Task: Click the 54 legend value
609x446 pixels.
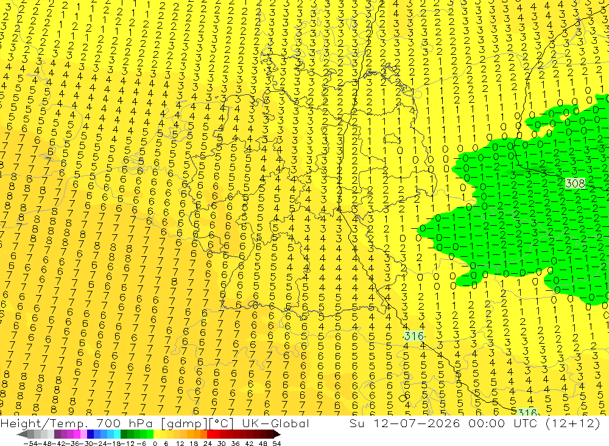Action: (276, 444)
